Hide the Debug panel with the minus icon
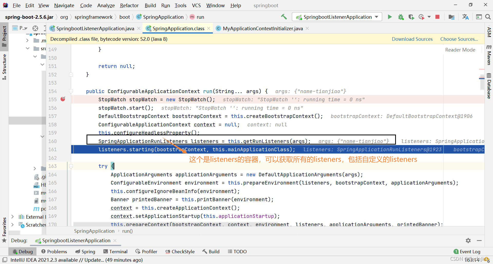 [x=479, y=240]
